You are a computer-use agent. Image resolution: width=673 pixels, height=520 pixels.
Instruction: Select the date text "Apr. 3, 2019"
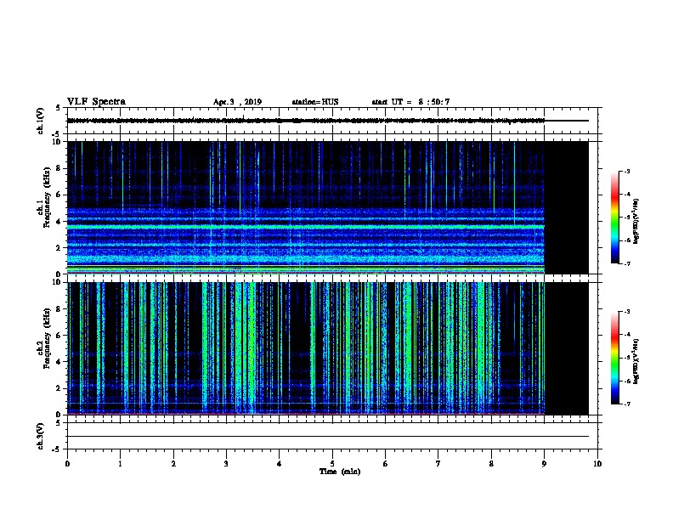237,102
